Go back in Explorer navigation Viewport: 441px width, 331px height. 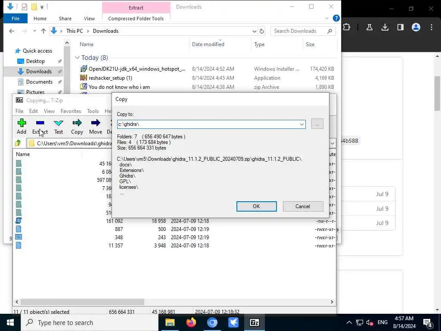[12, 31]
